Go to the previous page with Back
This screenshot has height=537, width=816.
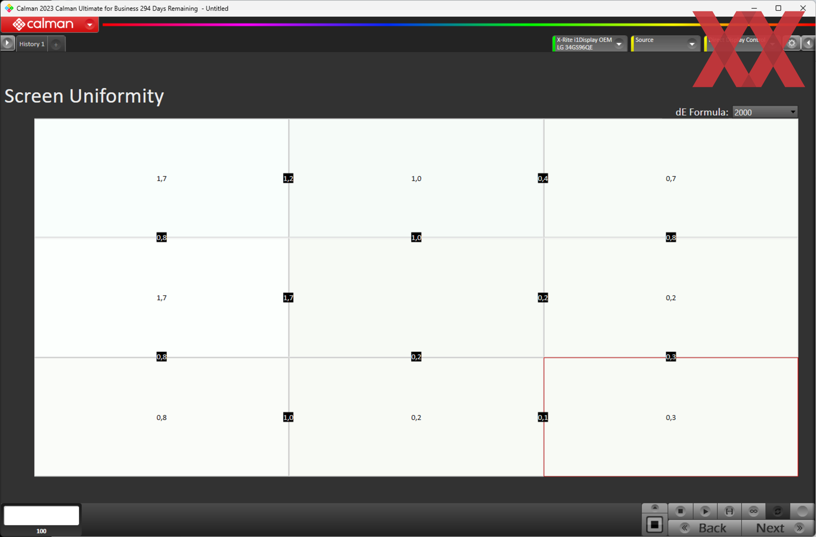click(x=705, y=528)
